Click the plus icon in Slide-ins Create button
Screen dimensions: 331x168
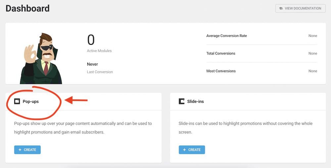tap(184, 150)
